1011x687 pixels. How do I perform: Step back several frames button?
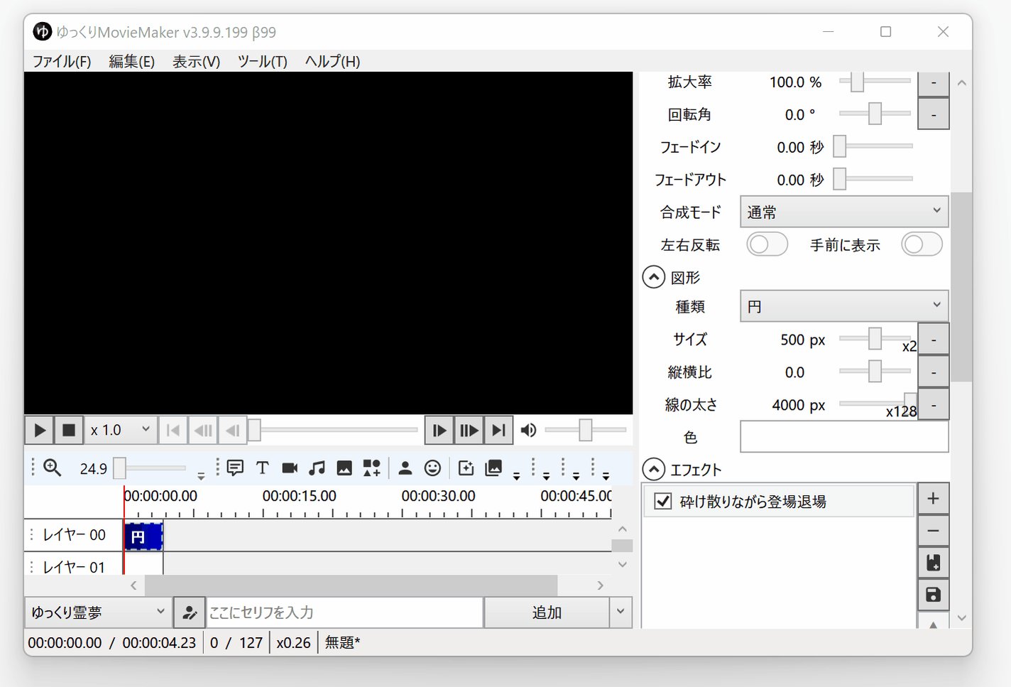203,430
